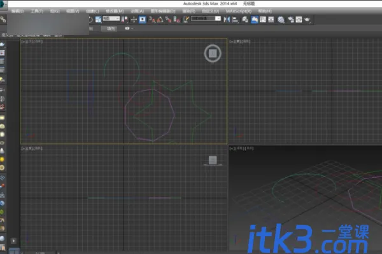Viewport: 382px width, 254px height.
Task: Open the reference coordinate system dropdown
Action: pyautogui.click(x=111, y=18)
